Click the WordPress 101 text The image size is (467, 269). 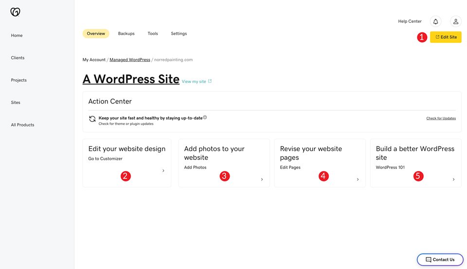(390, 168)
